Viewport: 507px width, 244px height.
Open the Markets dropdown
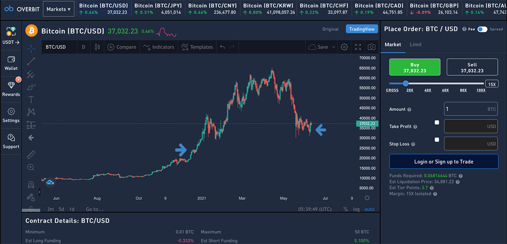click(x=59, y=9)
